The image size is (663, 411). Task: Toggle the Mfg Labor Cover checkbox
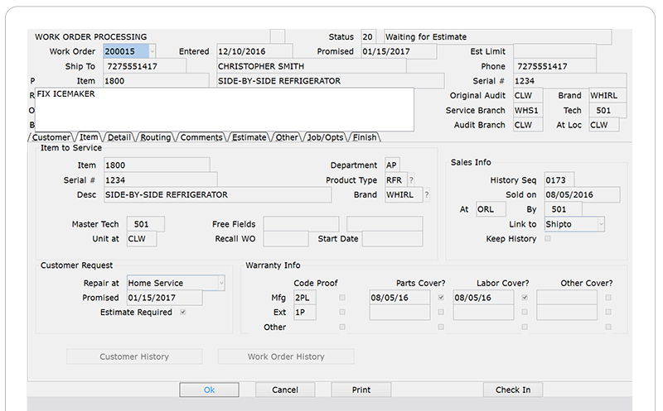525,298
